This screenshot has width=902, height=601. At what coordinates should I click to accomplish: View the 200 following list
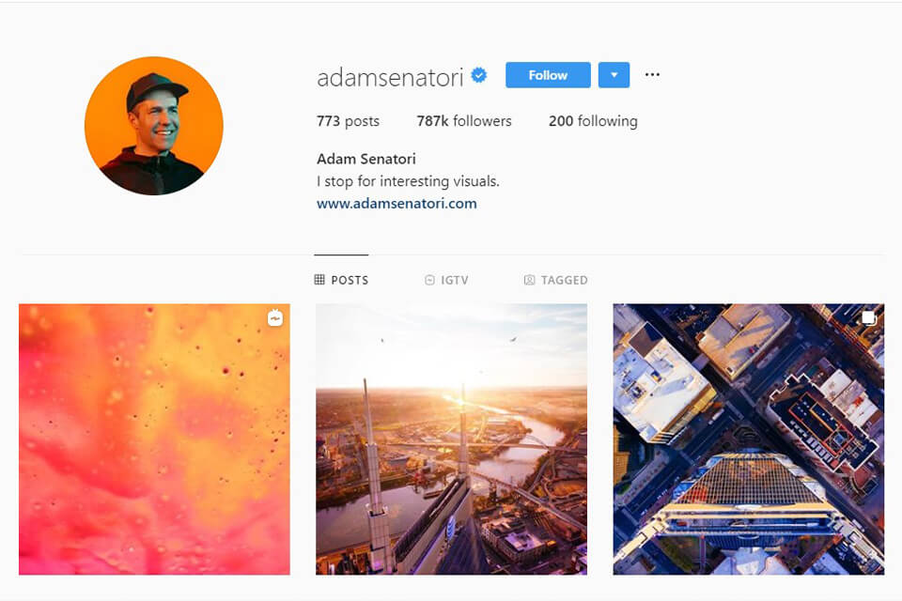593,121
